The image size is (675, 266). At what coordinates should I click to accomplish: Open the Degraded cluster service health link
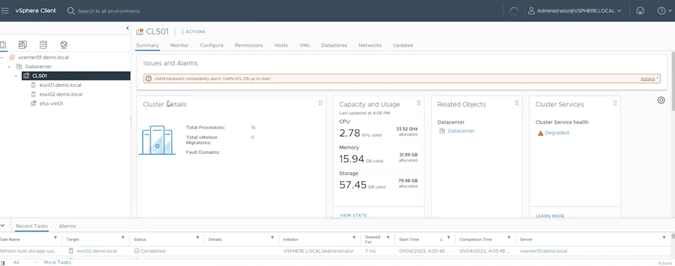pyautogui.click(x=557, y=132)
